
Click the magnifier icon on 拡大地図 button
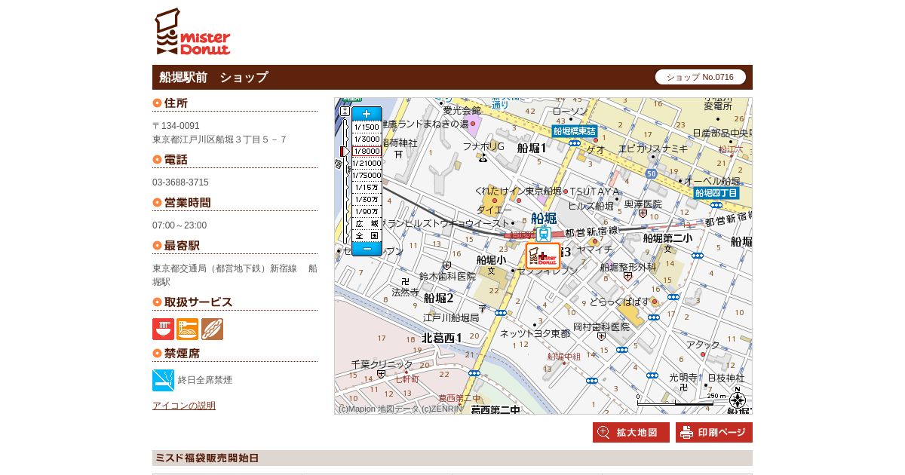point(603,432)
